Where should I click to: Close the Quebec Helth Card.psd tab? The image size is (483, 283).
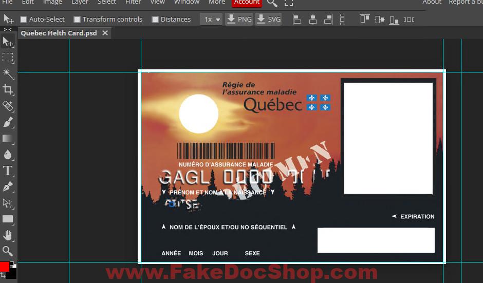[x=105, y=33]
